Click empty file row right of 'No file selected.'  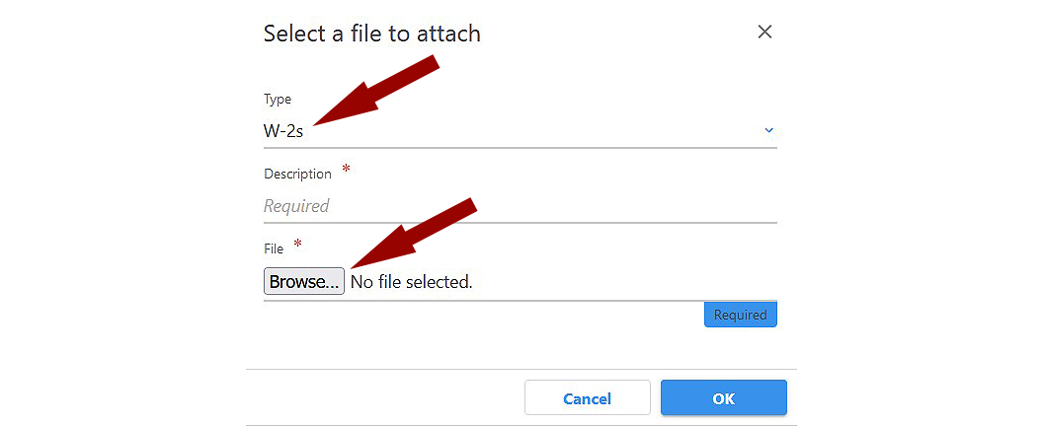pyautogui.click(x=622, y=282)
